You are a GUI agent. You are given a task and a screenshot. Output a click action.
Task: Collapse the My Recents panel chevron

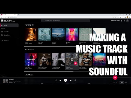pyautogui.click(x=17, y=76)
